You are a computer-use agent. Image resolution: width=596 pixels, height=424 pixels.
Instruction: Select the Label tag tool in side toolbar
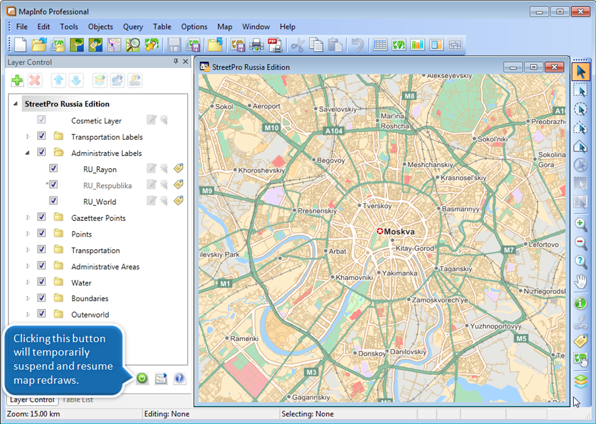tap(580, 340)
